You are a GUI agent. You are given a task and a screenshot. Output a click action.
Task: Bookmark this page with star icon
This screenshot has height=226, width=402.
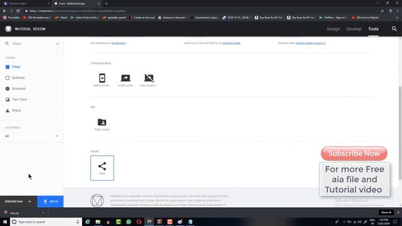coord(383,11)
